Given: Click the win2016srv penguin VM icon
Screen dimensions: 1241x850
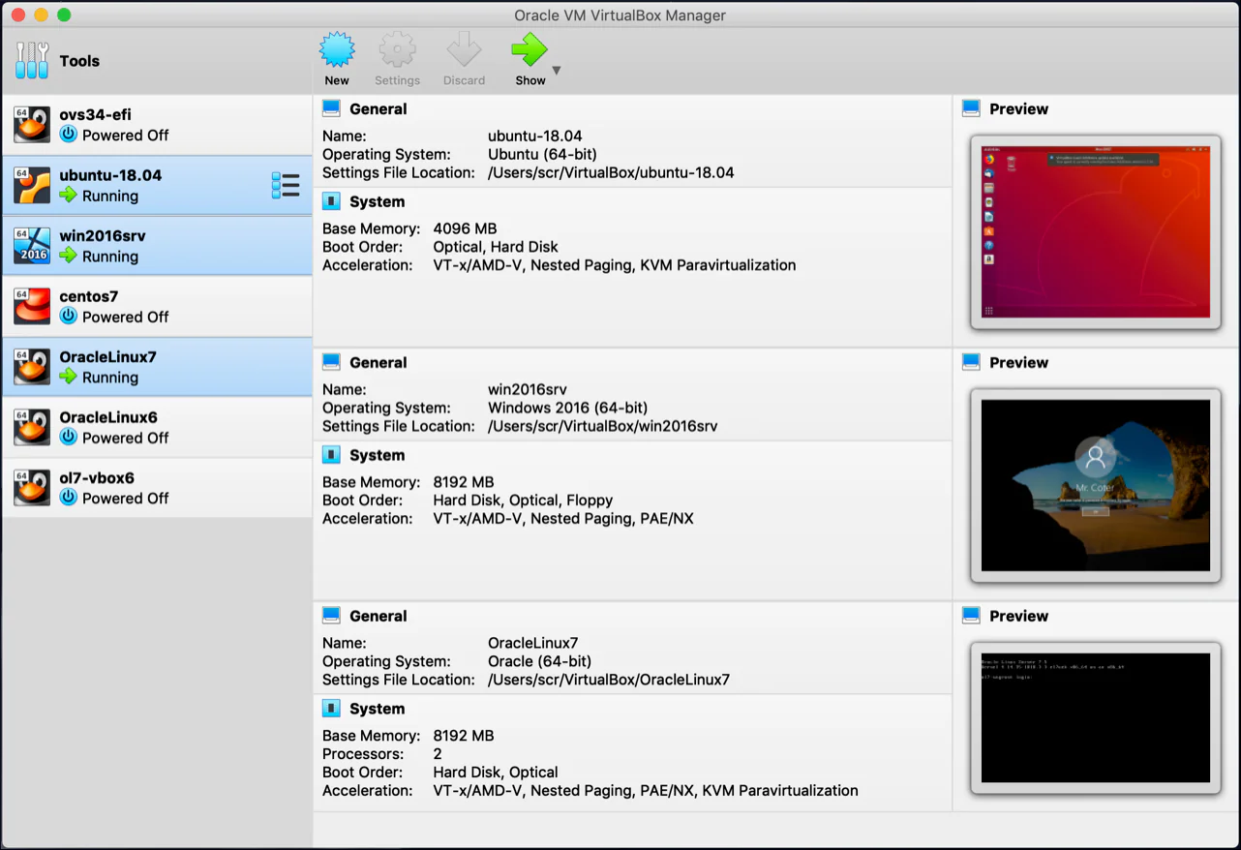Looking at the screenshot, I should [x=32, y=245].
